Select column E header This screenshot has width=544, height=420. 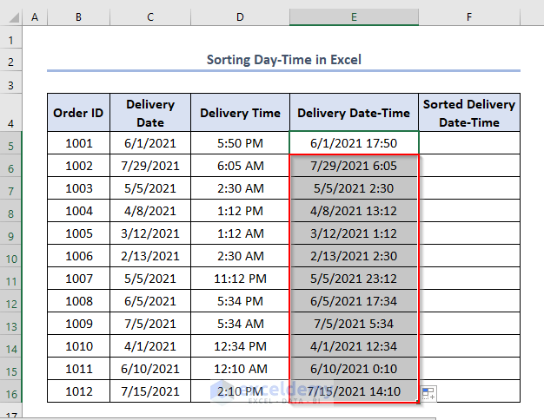tap(354, 17)
